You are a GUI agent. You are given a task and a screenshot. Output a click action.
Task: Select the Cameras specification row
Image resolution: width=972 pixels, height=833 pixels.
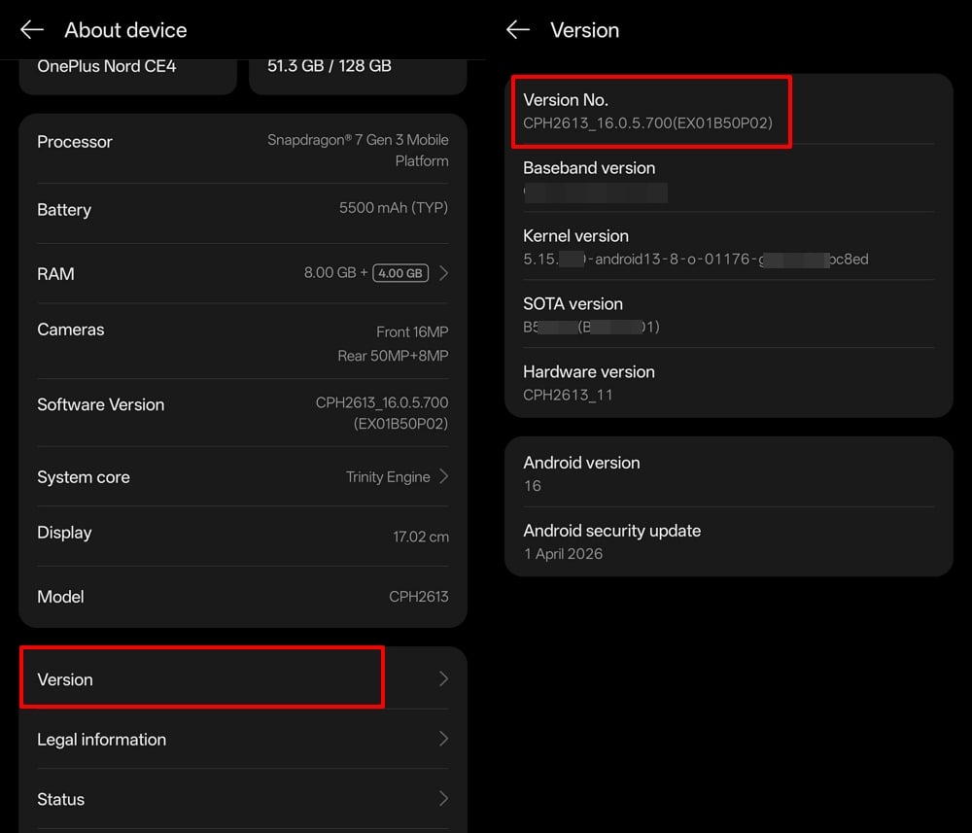(241, 342)
